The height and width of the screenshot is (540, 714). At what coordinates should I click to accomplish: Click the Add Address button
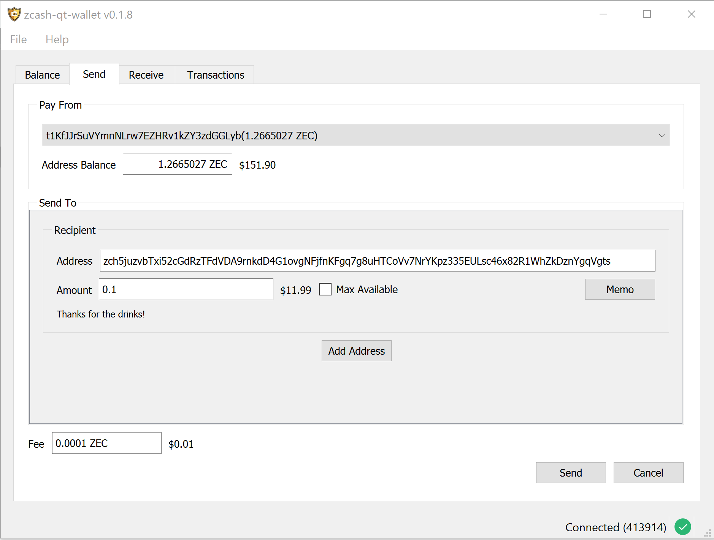[356, 351]
